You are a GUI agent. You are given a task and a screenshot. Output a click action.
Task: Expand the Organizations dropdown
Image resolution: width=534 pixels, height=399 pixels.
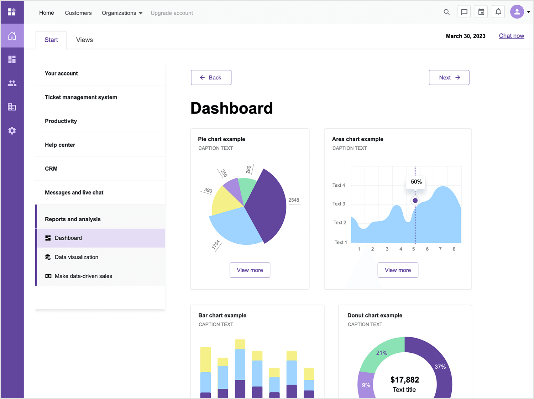point(122,13)
